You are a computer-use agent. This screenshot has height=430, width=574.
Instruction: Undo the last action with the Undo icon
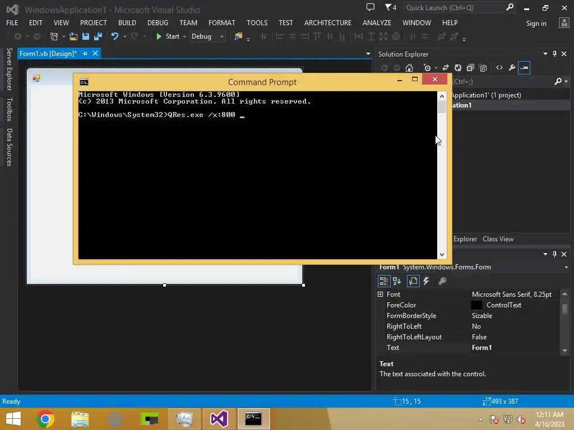[115, 36]
